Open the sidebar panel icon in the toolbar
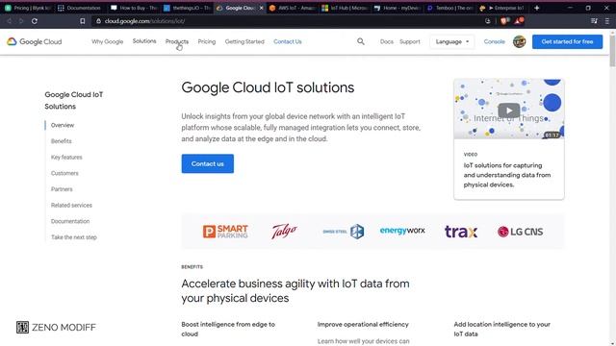 pos(594,21)
